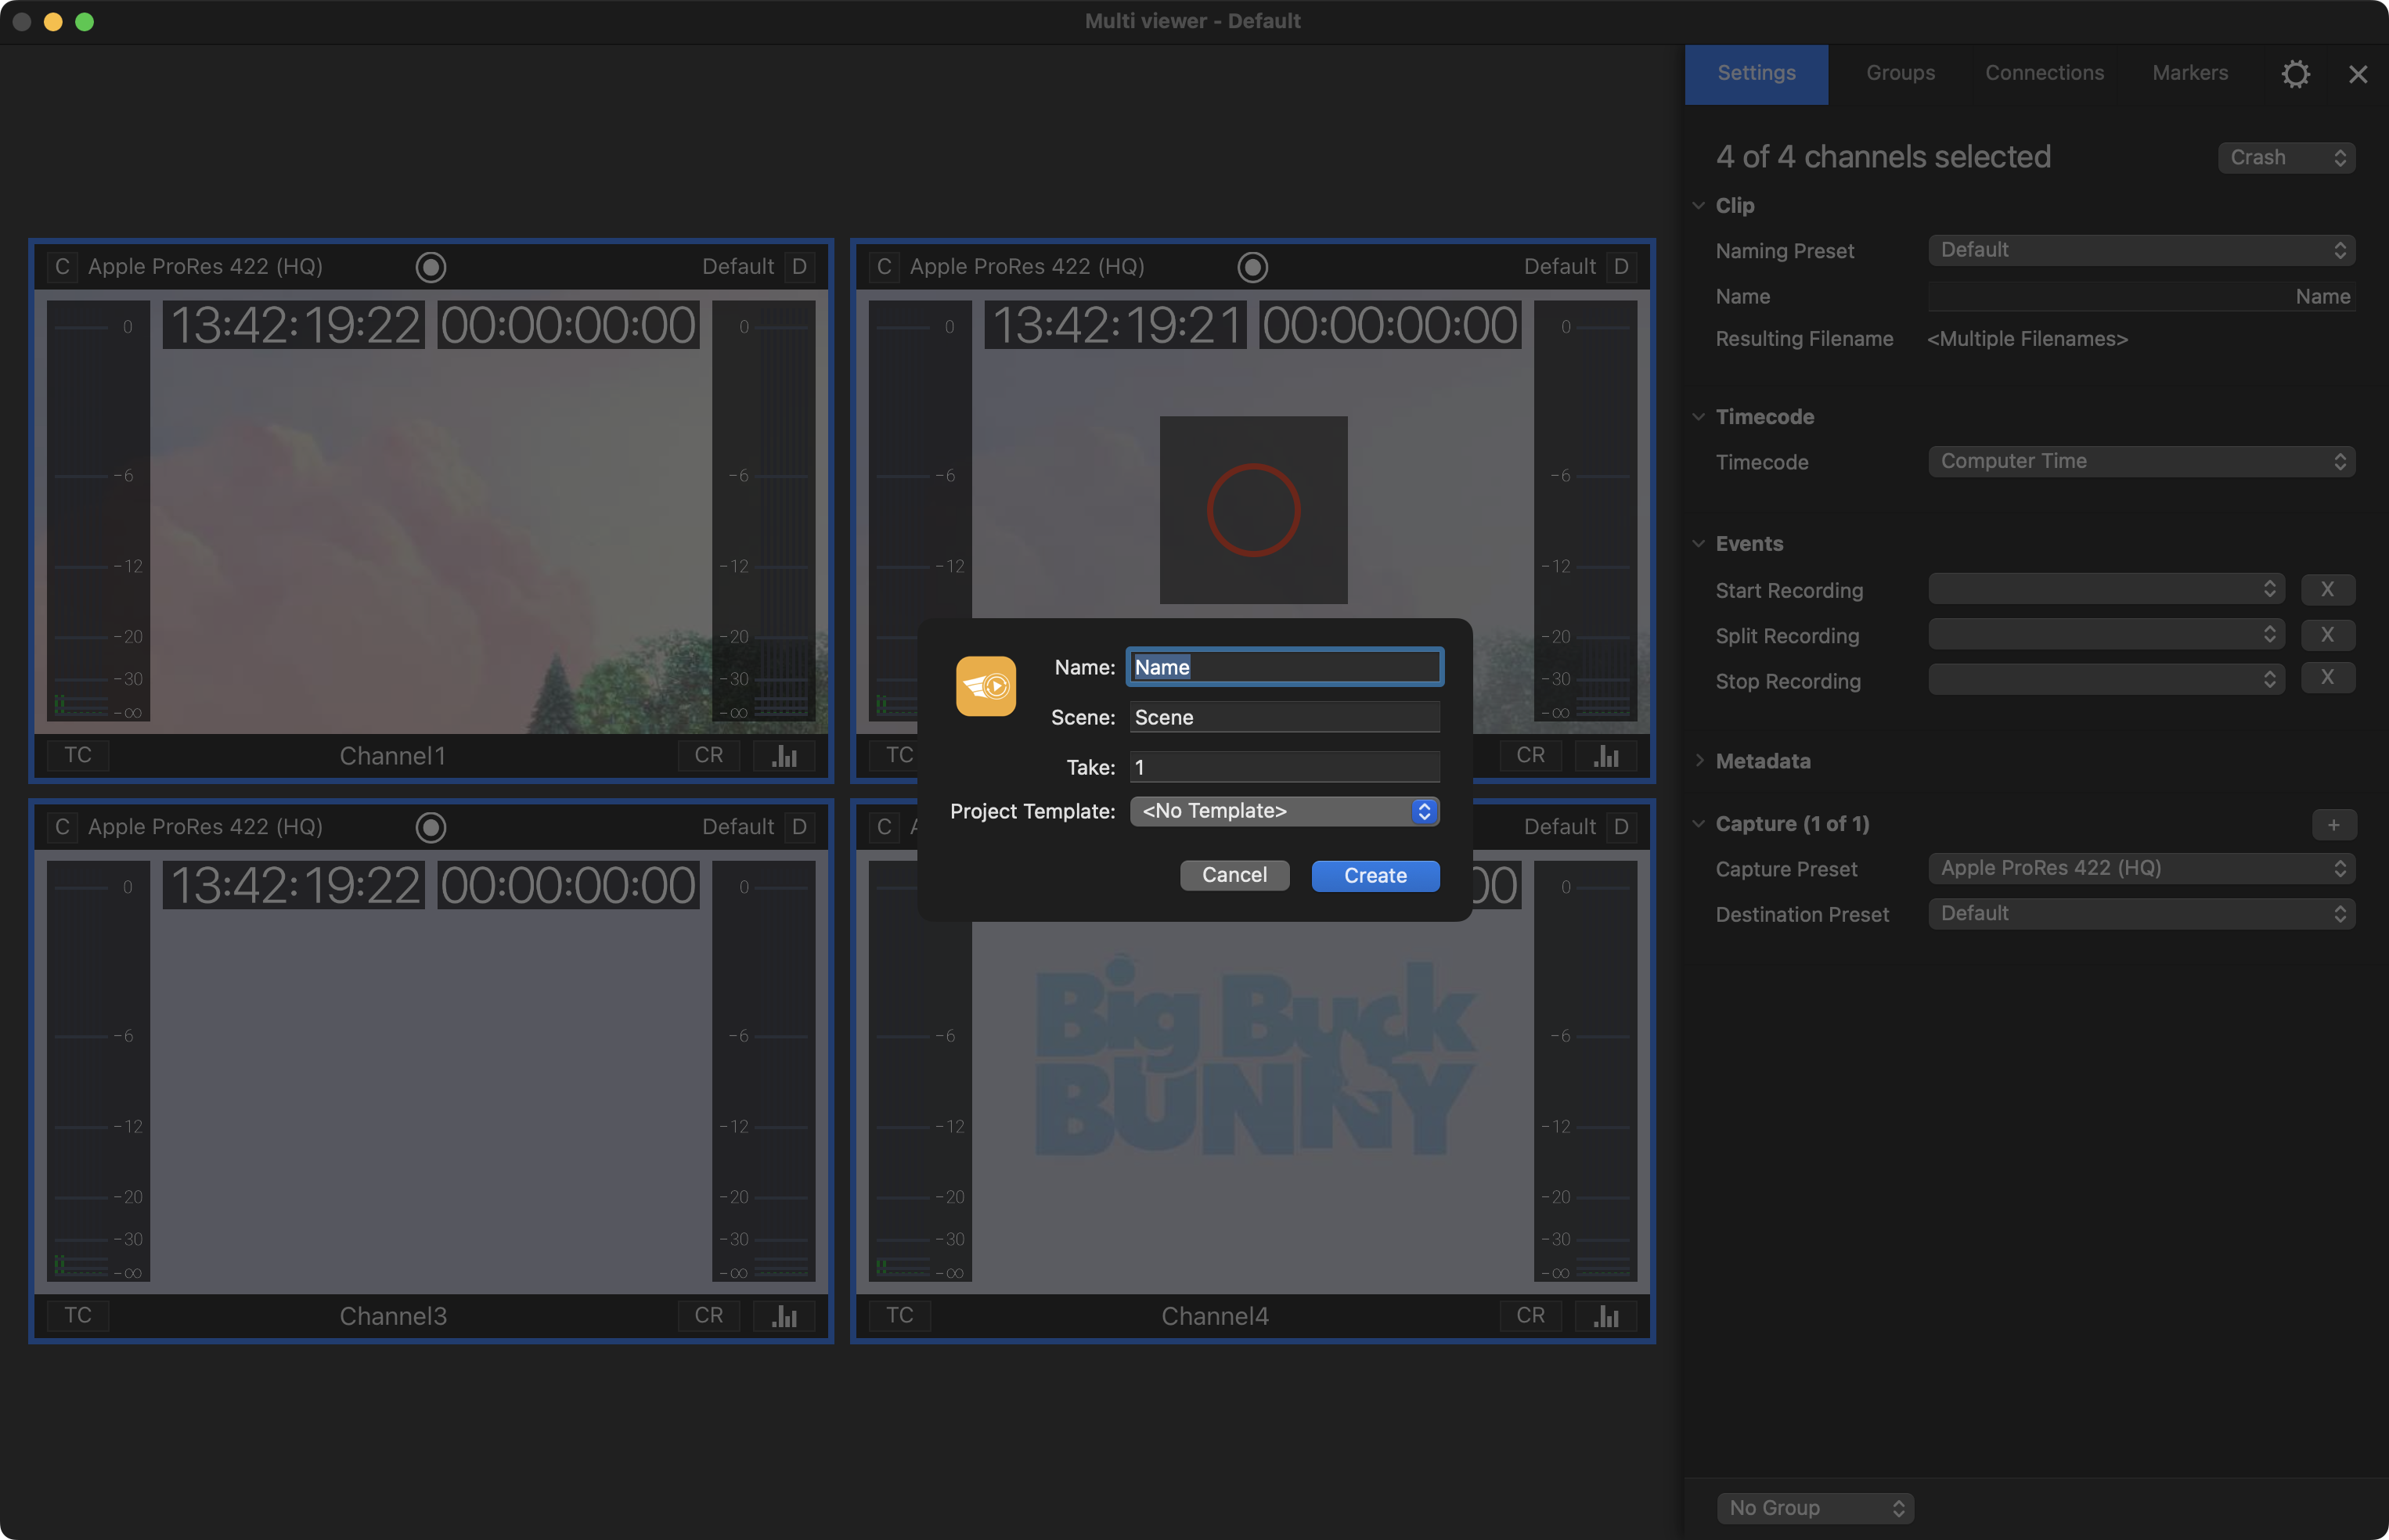The image size is (2389, 1540).
Task: Click the D button in Channel4 header
Action: [1621, 827]
